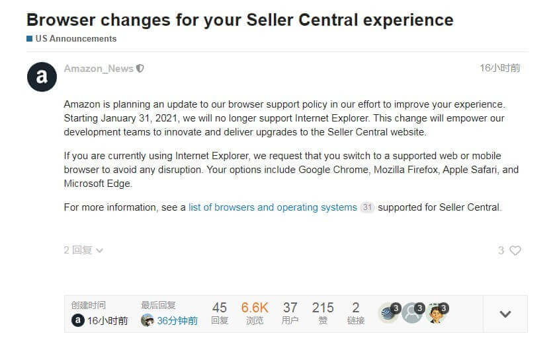555x346 pixels.
Task: Click the topic title heading
Action: 240,20
